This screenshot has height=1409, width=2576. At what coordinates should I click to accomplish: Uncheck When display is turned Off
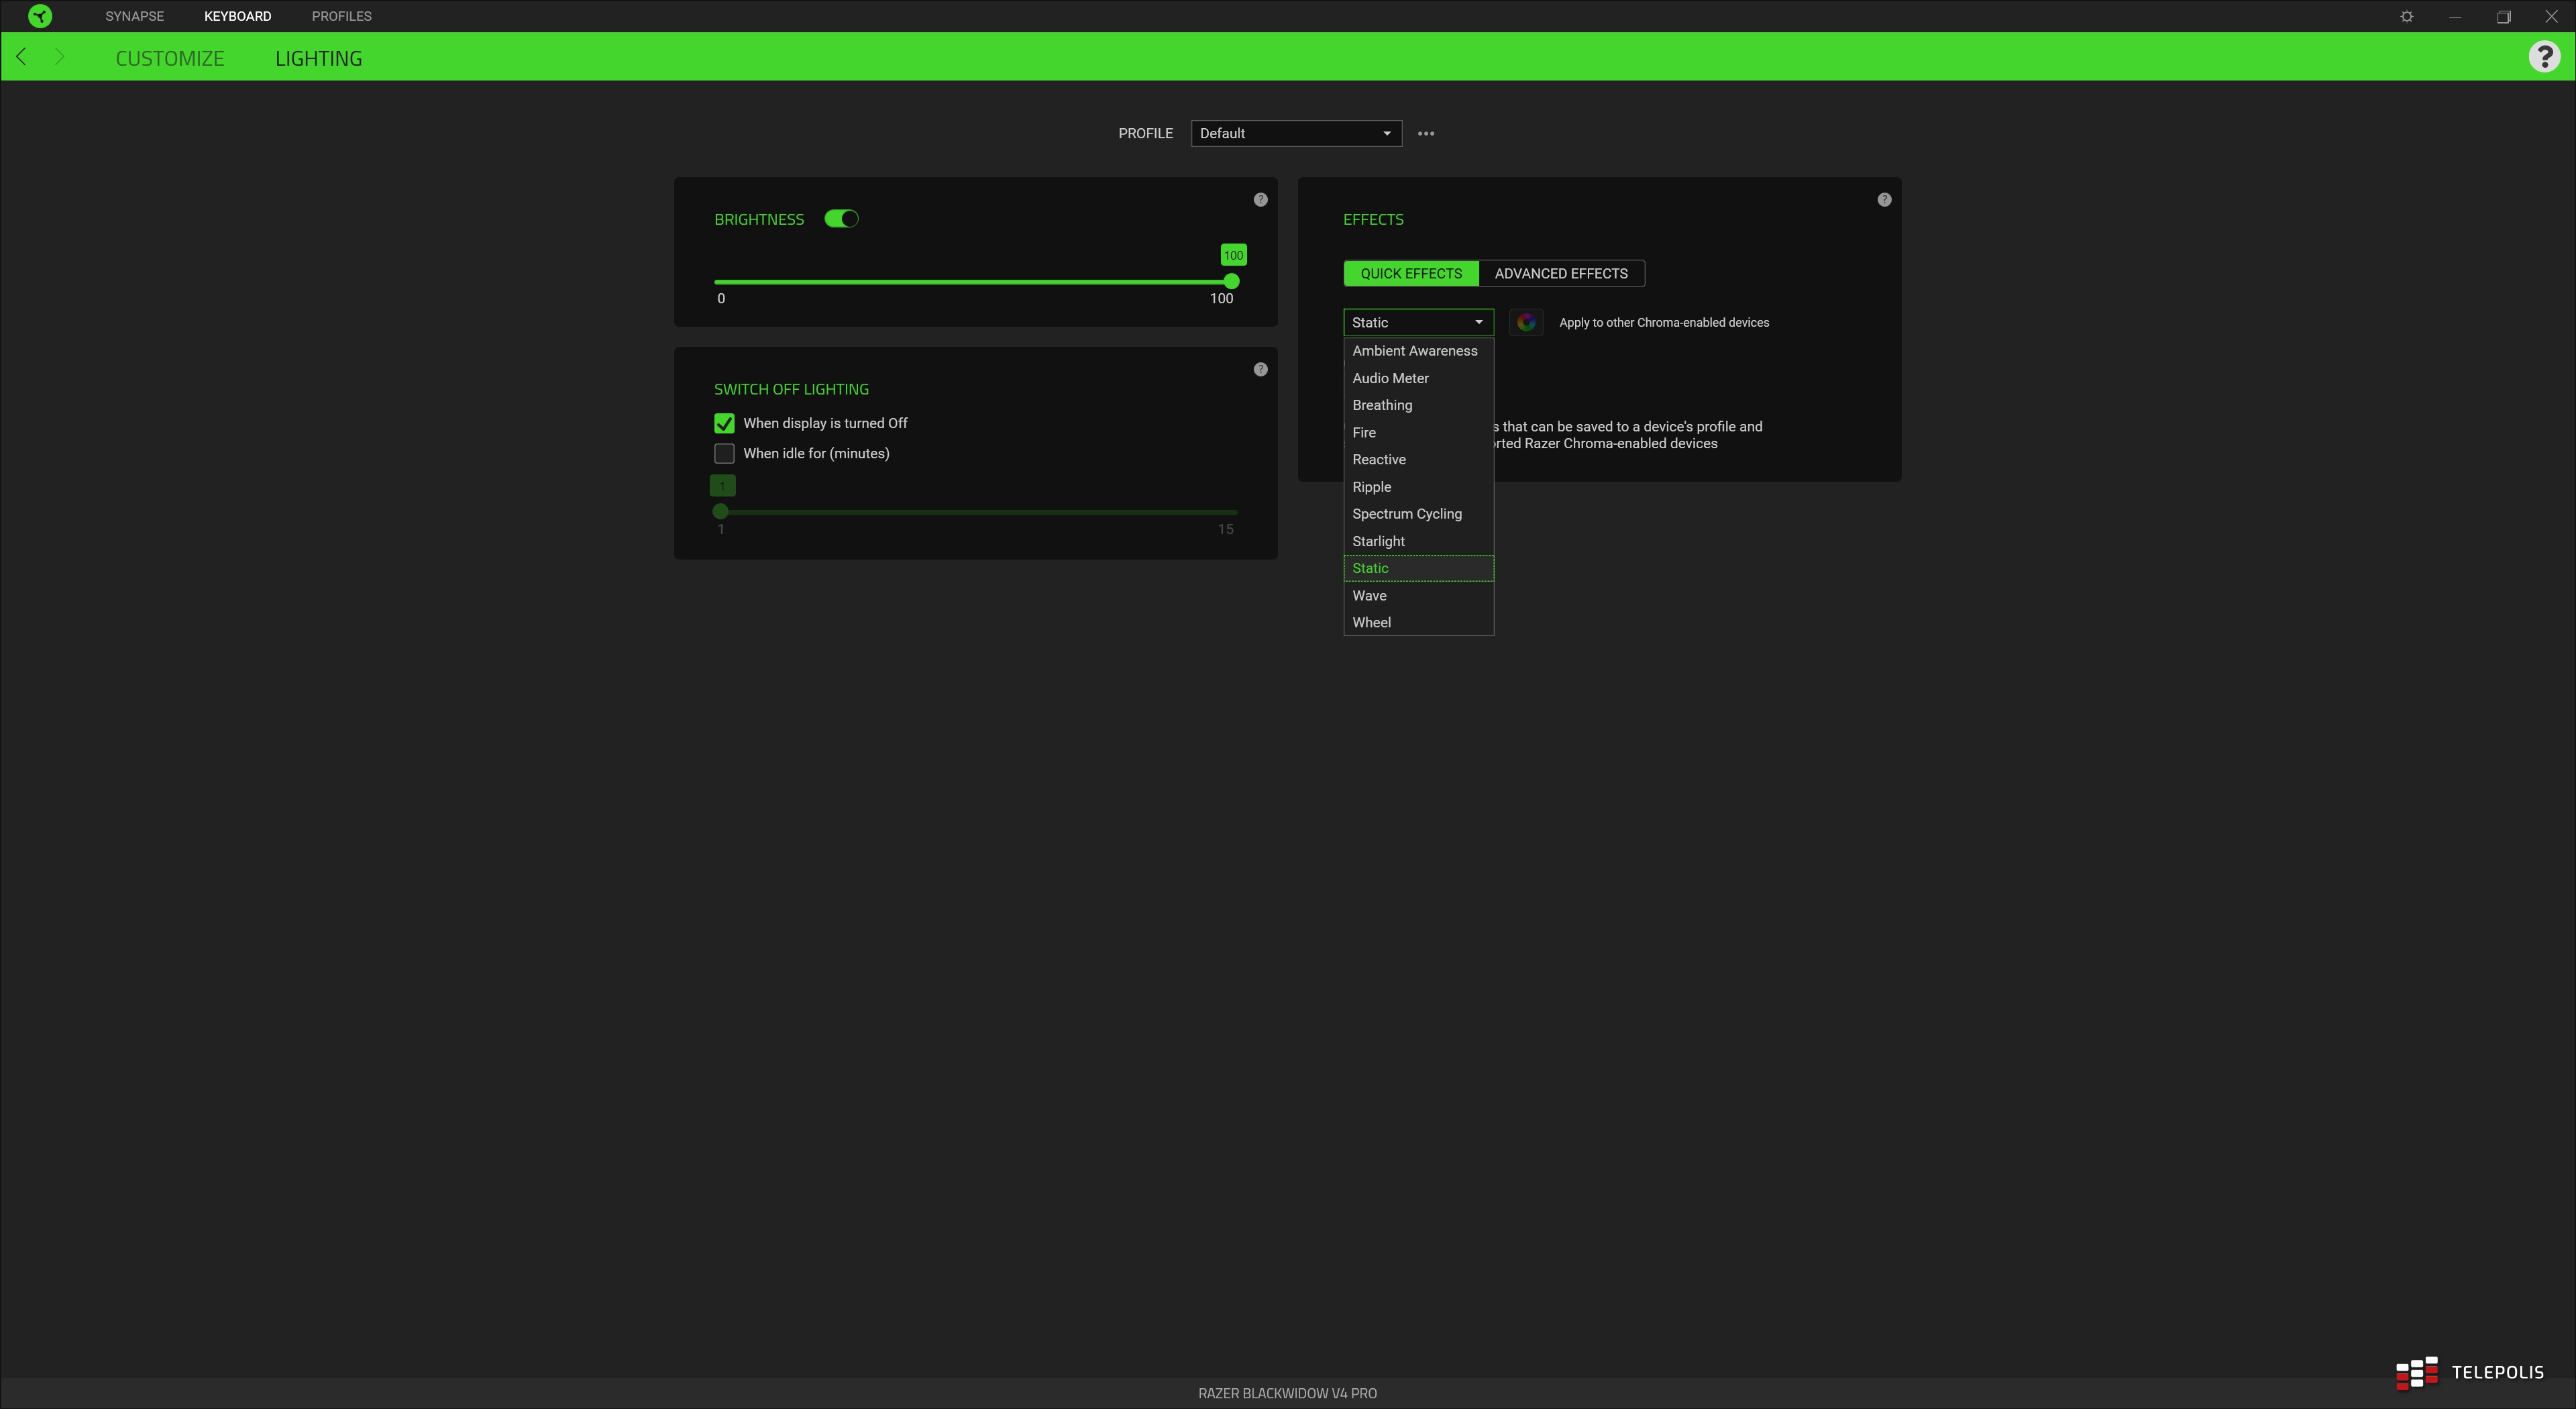tap(724, 423)
